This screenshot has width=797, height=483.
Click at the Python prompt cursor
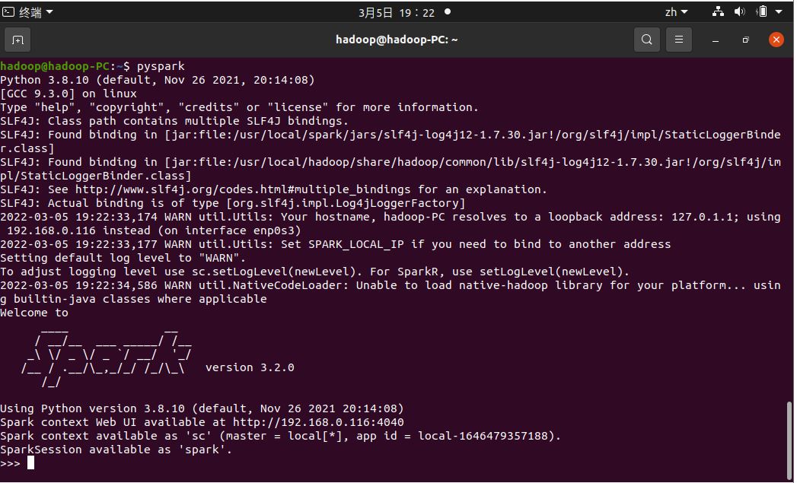(31, 464)
